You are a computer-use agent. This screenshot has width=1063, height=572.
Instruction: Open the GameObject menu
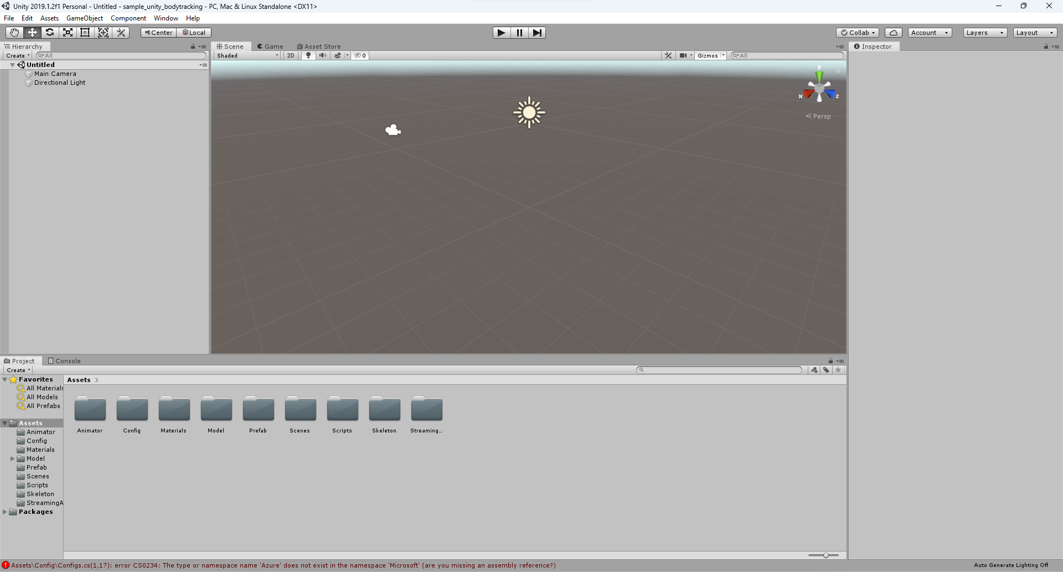tap(85, 18)
